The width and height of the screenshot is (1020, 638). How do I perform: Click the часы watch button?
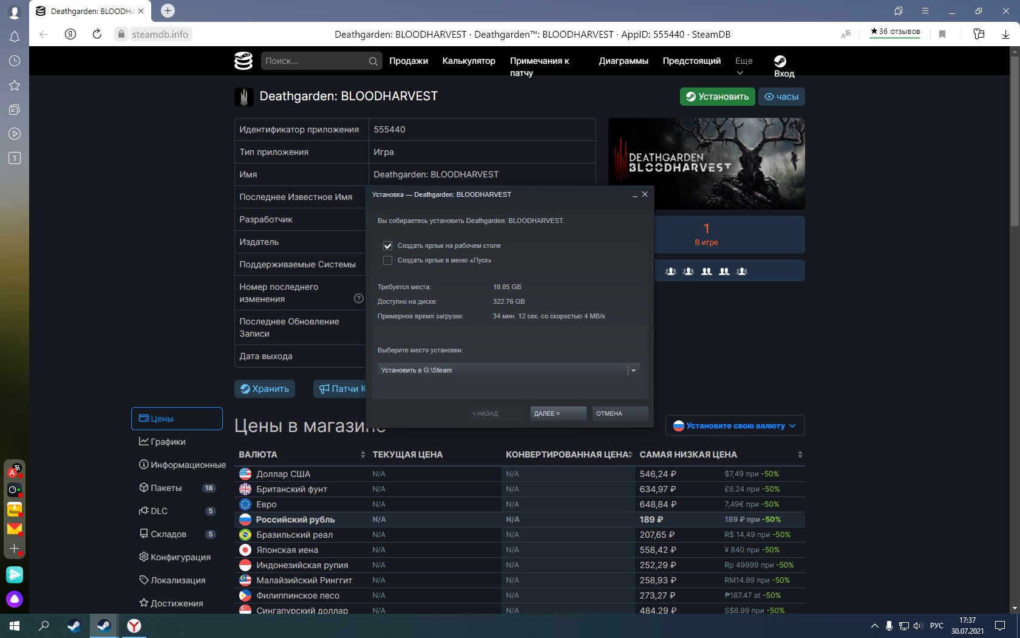click(781, 97)
